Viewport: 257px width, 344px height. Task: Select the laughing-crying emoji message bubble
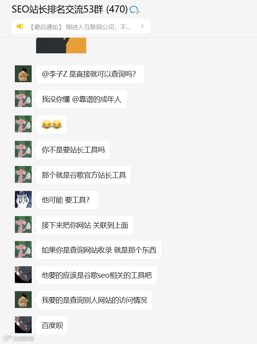click(52, 124)
